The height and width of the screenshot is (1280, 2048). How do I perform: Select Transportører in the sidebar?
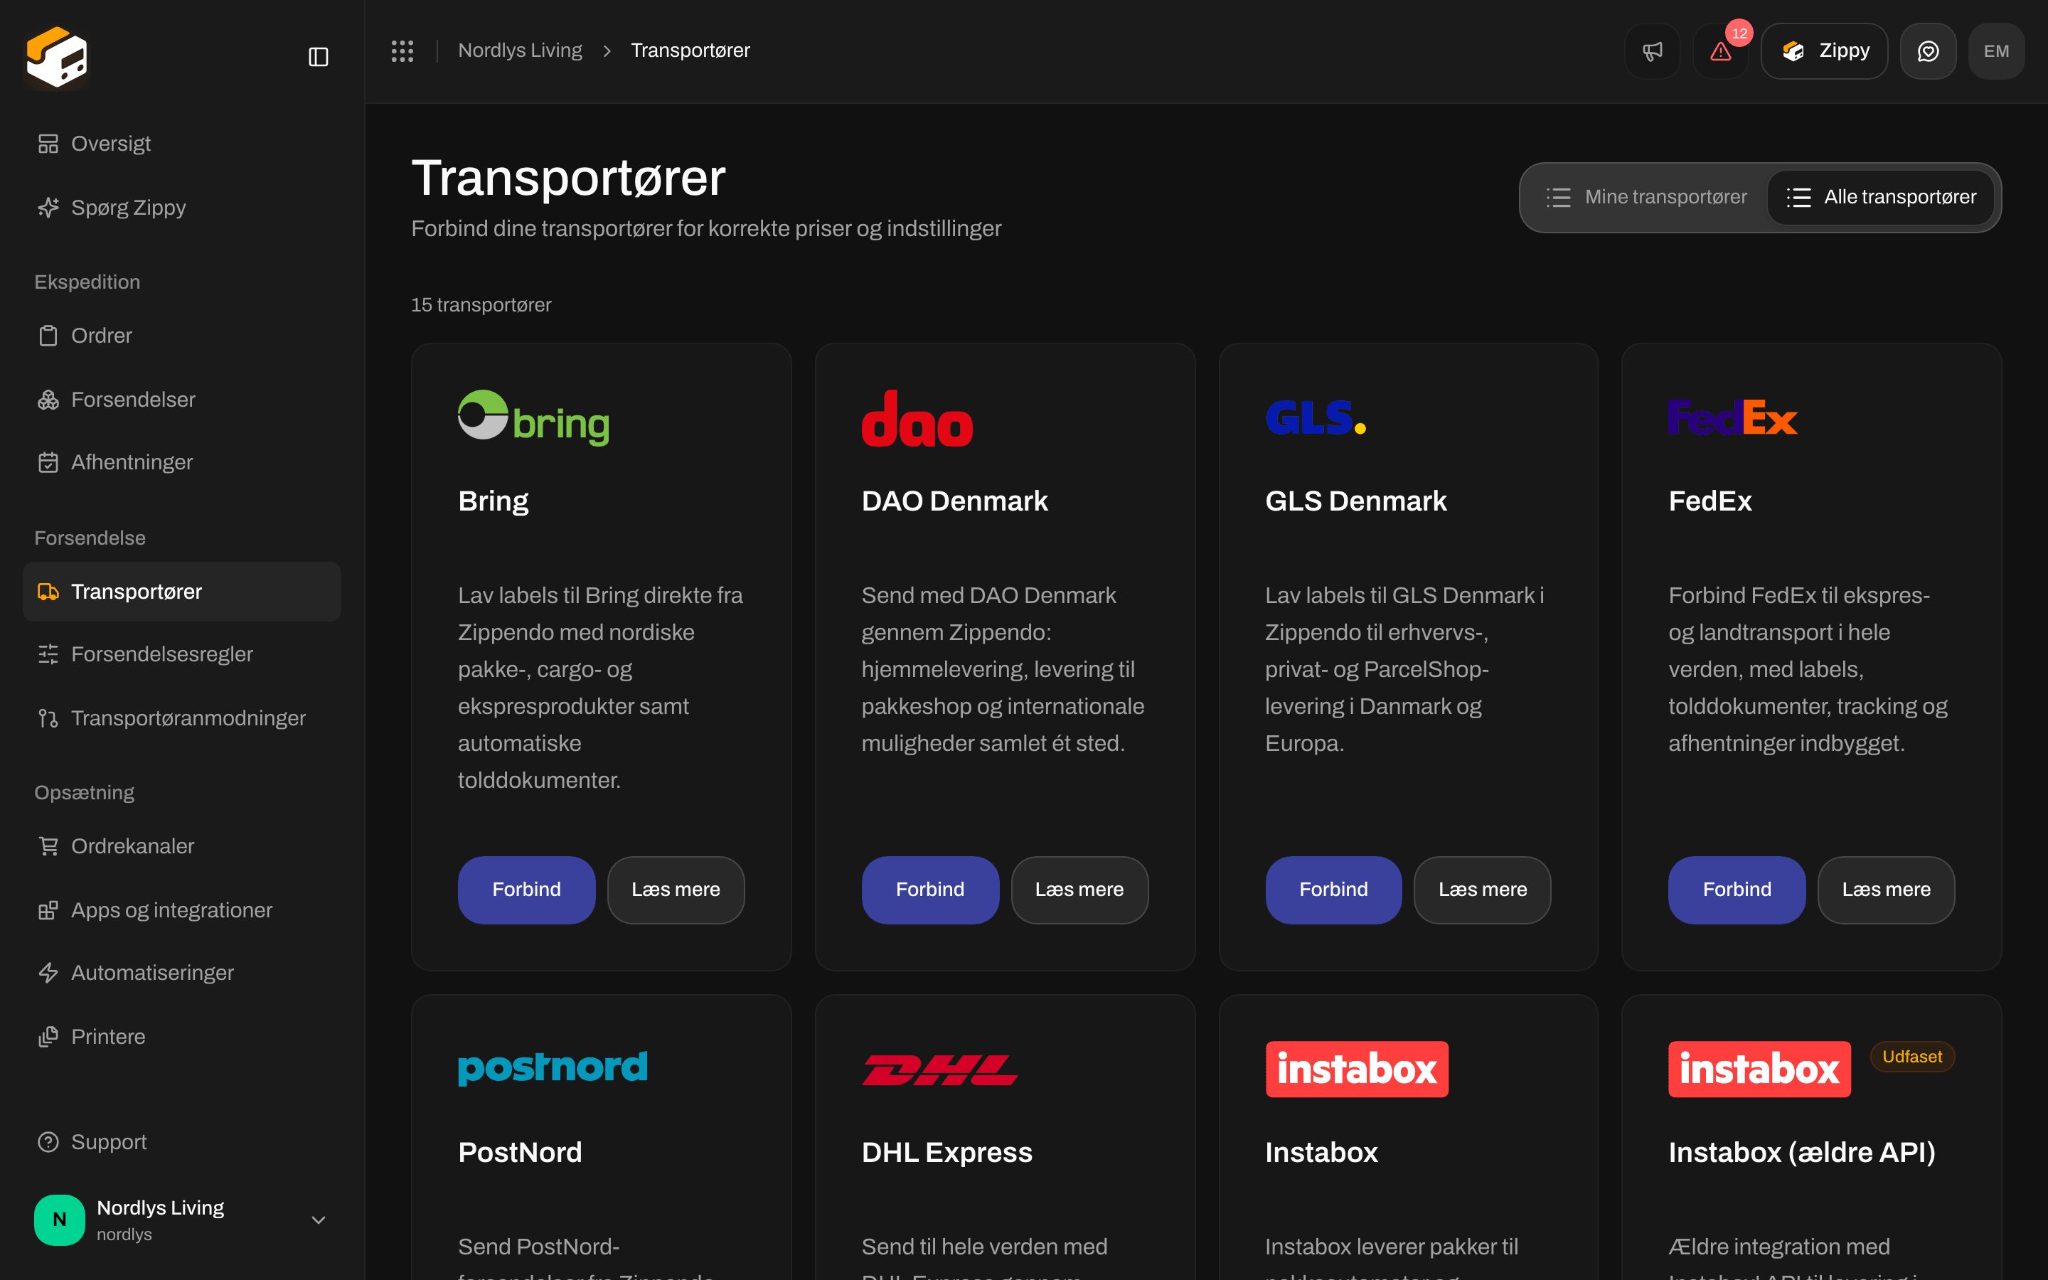point(182,592)
